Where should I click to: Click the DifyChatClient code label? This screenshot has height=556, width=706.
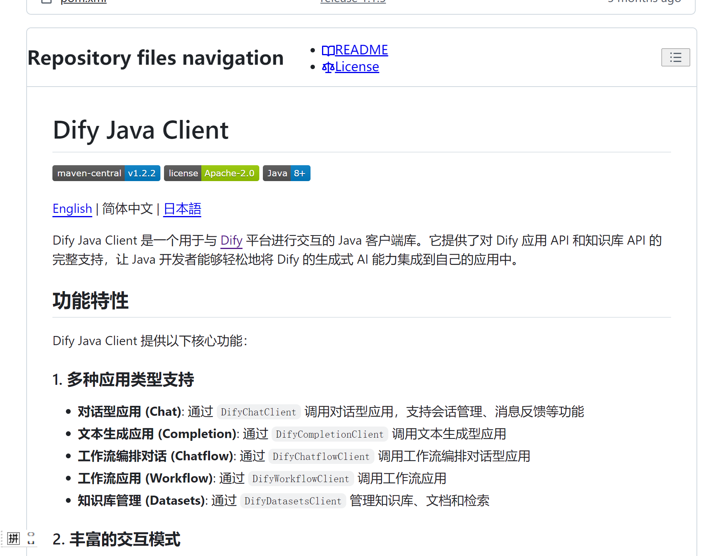258,412
